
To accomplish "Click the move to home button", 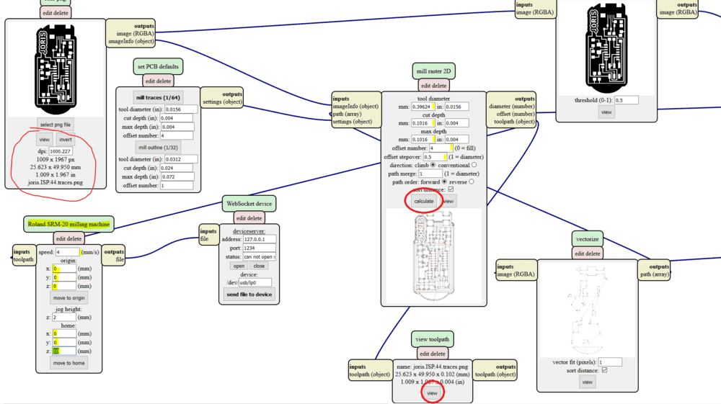I will point(69,363).
